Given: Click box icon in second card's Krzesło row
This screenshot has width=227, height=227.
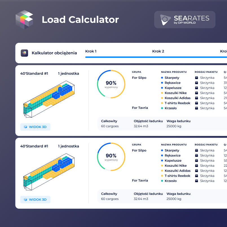Looking at the screenshot, I should coord(197,181).
